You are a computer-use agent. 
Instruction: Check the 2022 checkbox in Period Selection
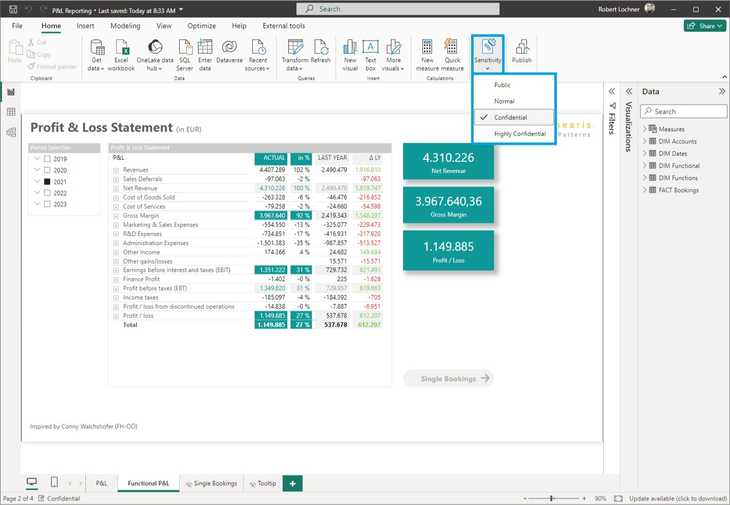tap(48, 193)
